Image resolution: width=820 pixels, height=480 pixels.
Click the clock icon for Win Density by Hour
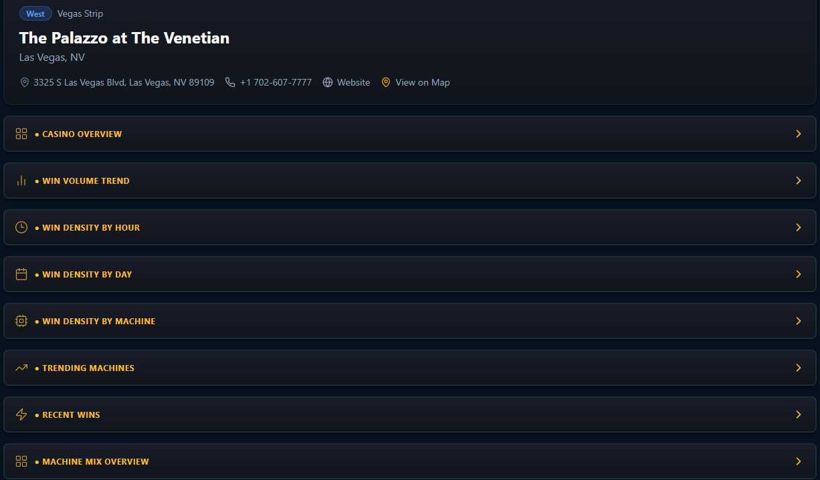coord(21,227)
